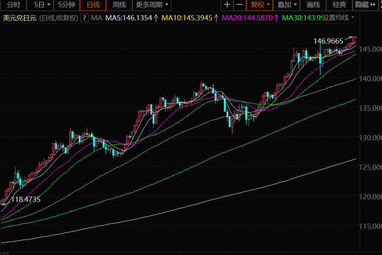Click the MA10:145.3945 indicator value
Viewport: 382px width, 255px height.
pos(190,18)
